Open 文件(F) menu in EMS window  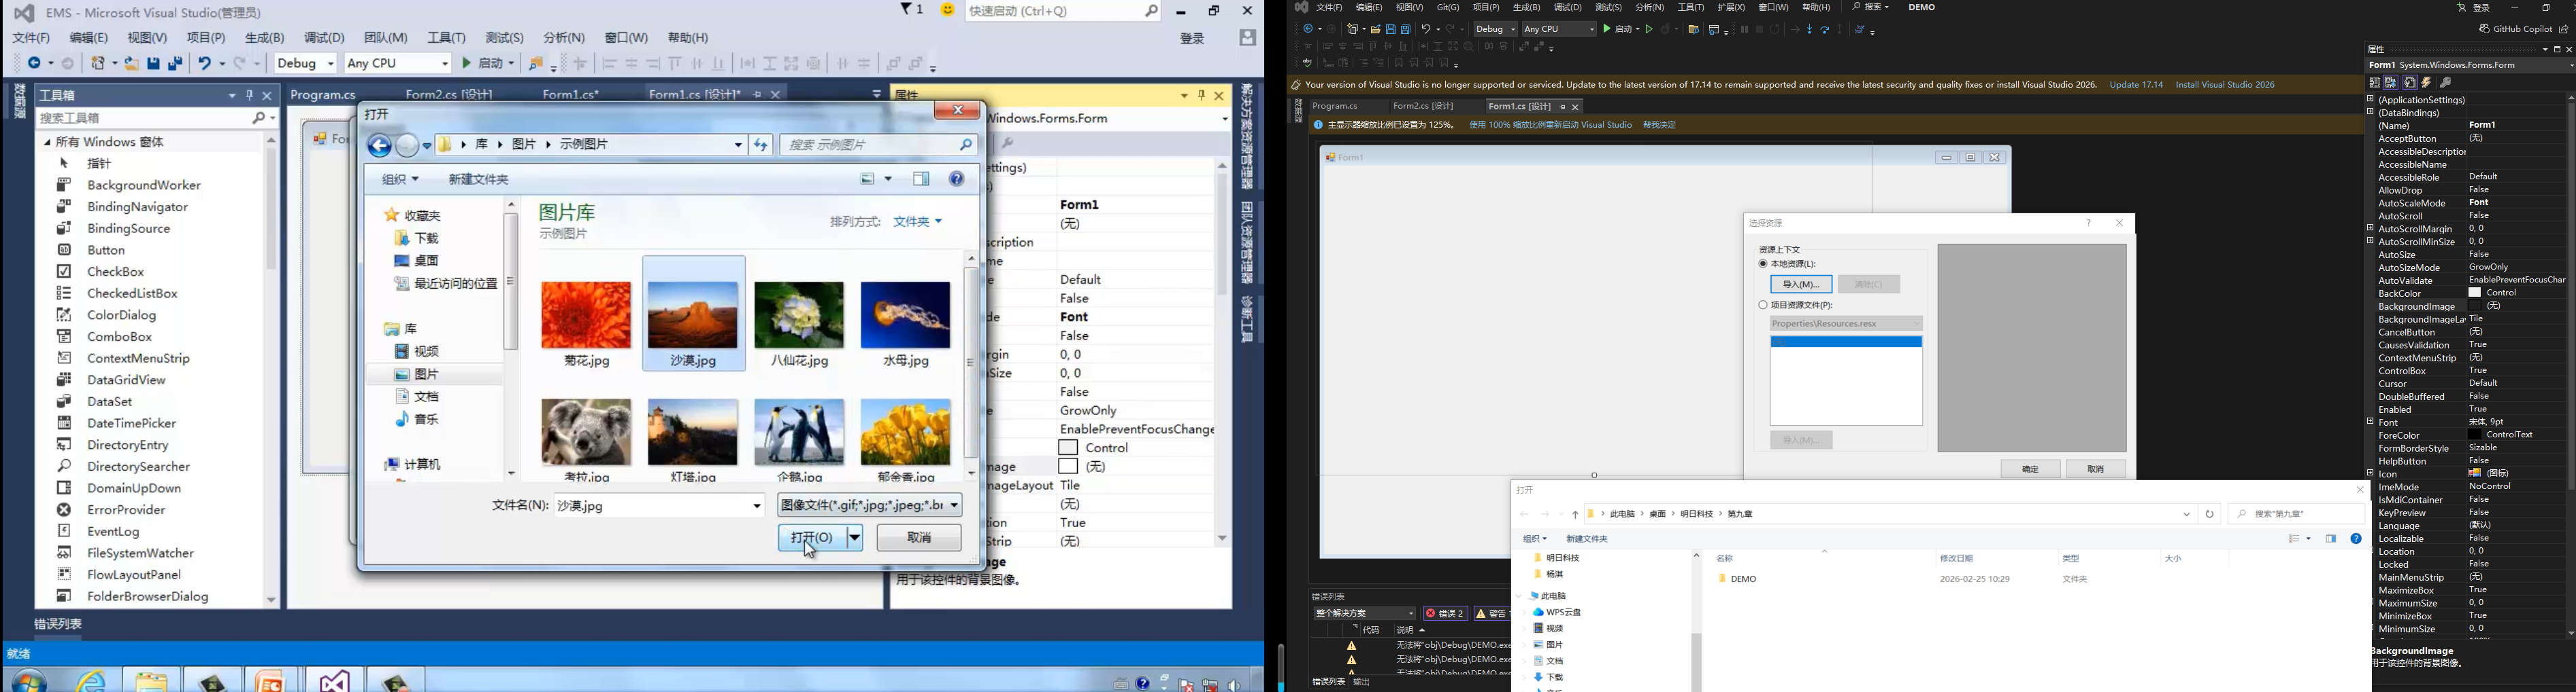coord(32,38)
